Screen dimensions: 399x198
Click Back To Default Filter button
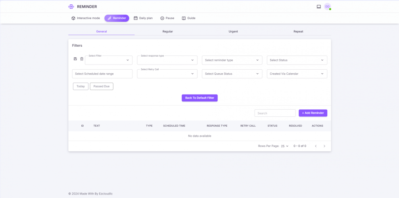(x=199, y=98)
